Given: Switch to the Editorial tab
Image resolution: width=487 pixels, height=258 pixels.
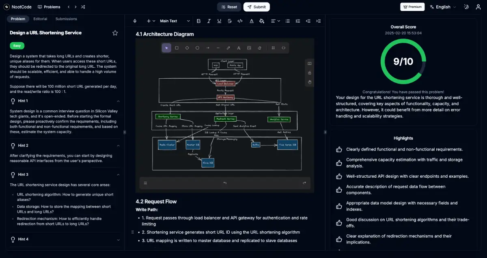Looking at the screenshot, I should 40,19.
